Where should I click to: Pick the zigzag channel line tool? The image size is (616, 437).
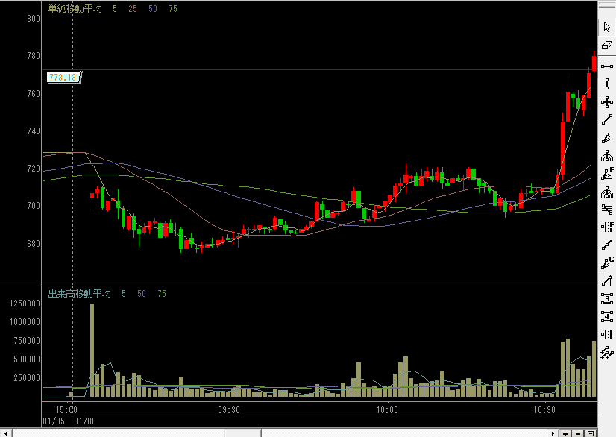[607, 281]
